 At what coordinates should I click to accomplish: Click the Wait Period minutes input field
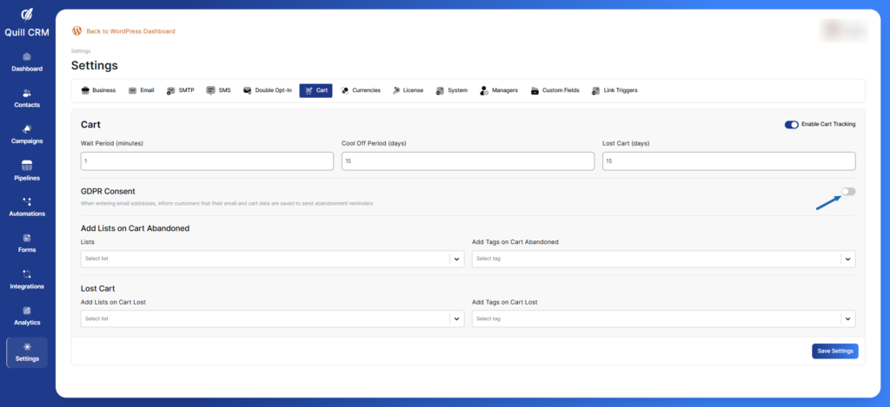[207, 161]
